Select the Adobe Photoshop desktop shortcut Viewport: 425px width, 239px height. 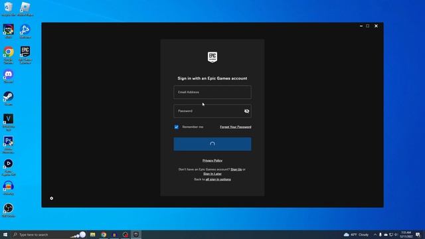tap(9, 145)
